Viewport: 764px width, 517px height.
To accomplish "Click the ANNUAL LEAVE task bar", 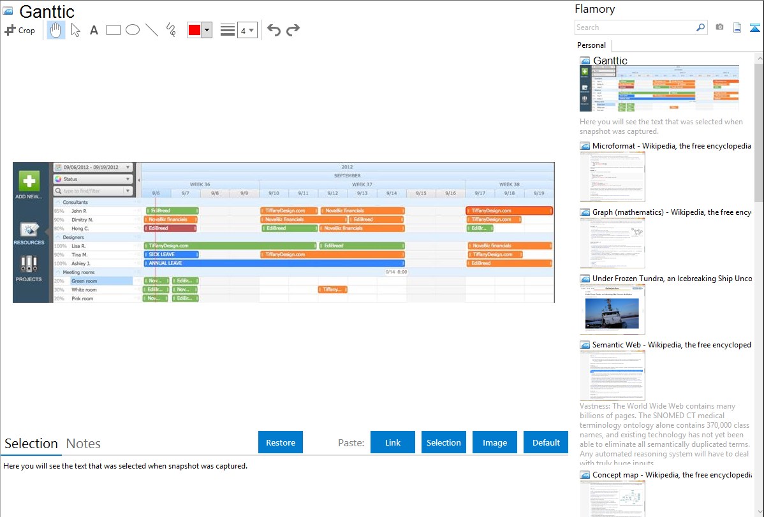I will coord(274,263).
